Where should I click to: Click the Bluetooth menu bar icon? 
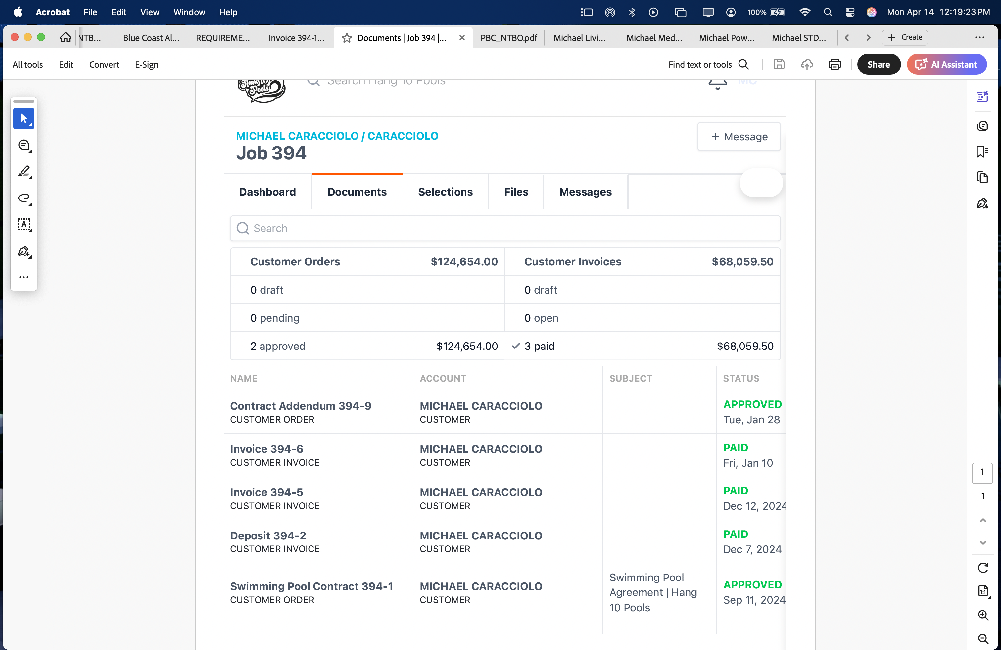tap(632, 12)
